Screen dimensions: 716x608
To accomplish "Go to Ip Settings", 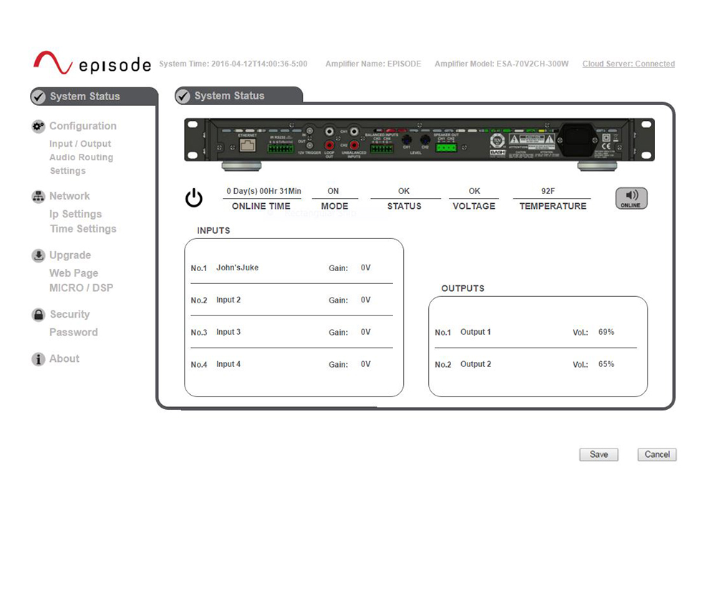I will pyautogui.click(x=75, y=214).
